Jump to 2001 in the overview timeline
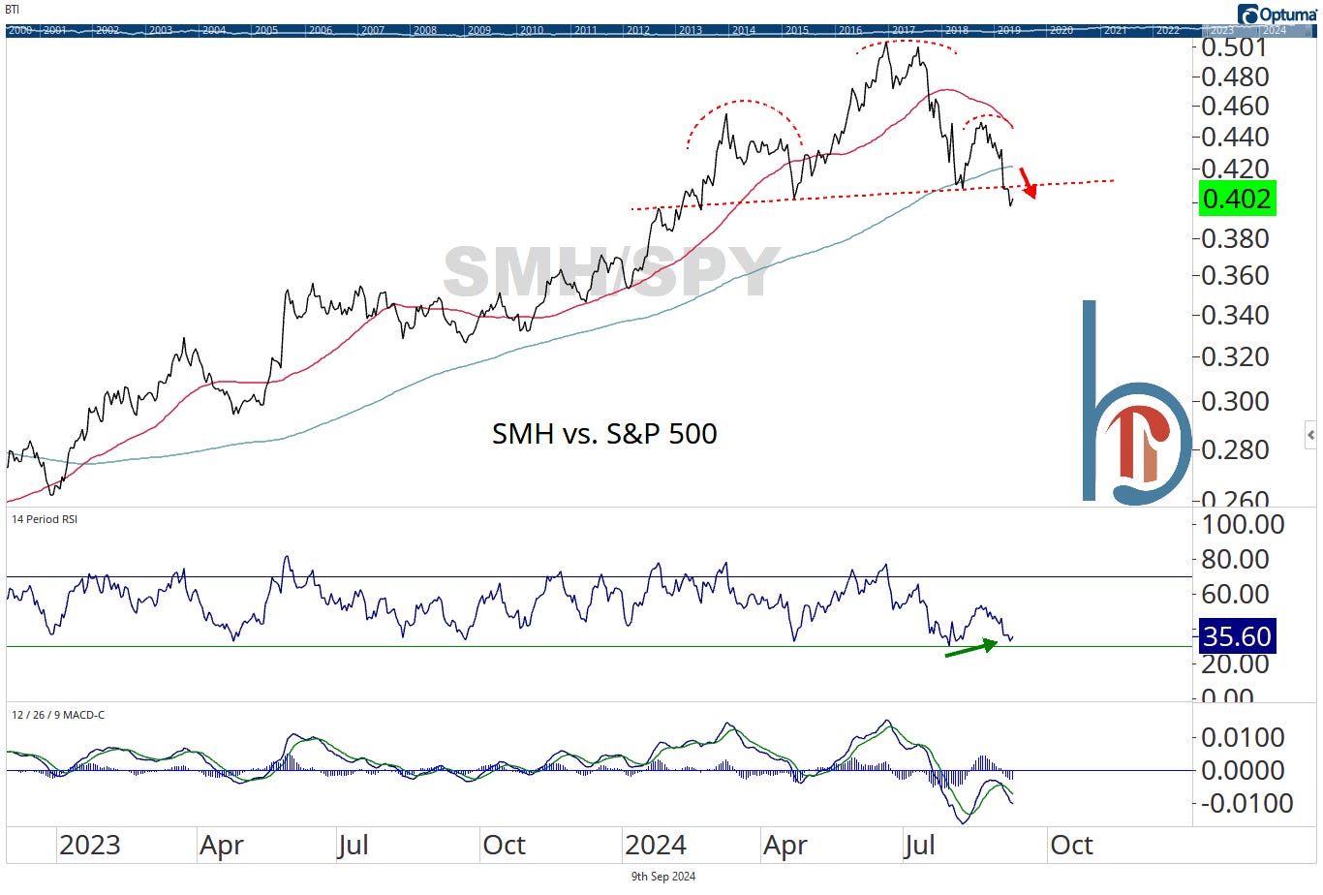The height and width of the screenshot is (895, 1323). point(54,30)
